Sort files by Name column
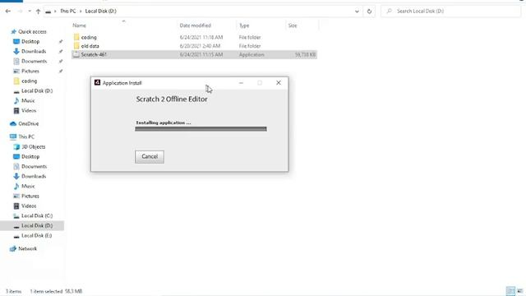Viewport: 526px width, 296px height. coord(79,25)
